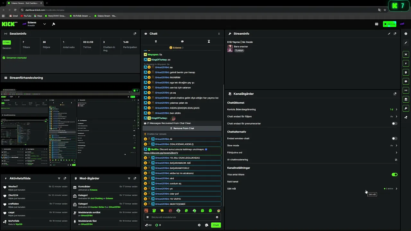
Task: Click the yellow emote in quick row
Action: (162, 211)
